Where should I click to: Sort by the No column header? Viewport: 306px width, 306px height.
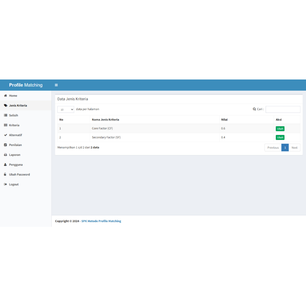(x=74, y=120)
